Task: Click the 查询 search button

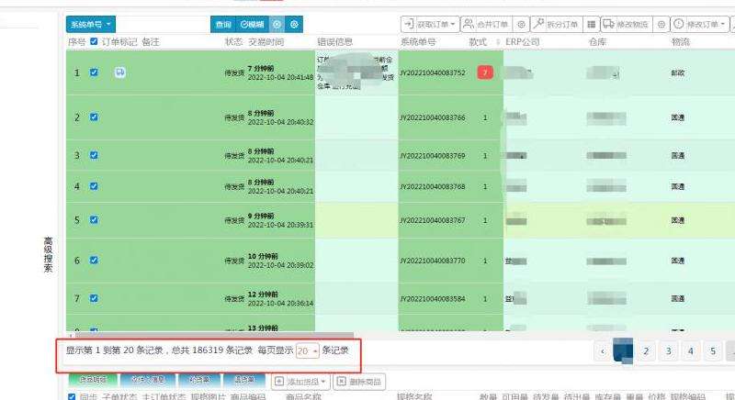Action: pyautogui.click(x=222, y=24)
